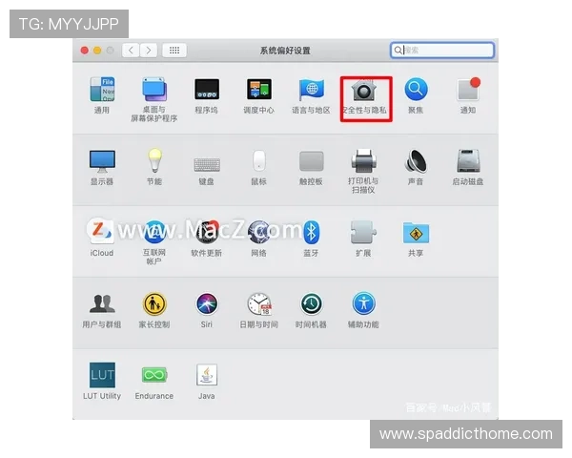572x458 pixels.
Task: Open the 节能 energy saver pane
Action: tap(154, 161)
